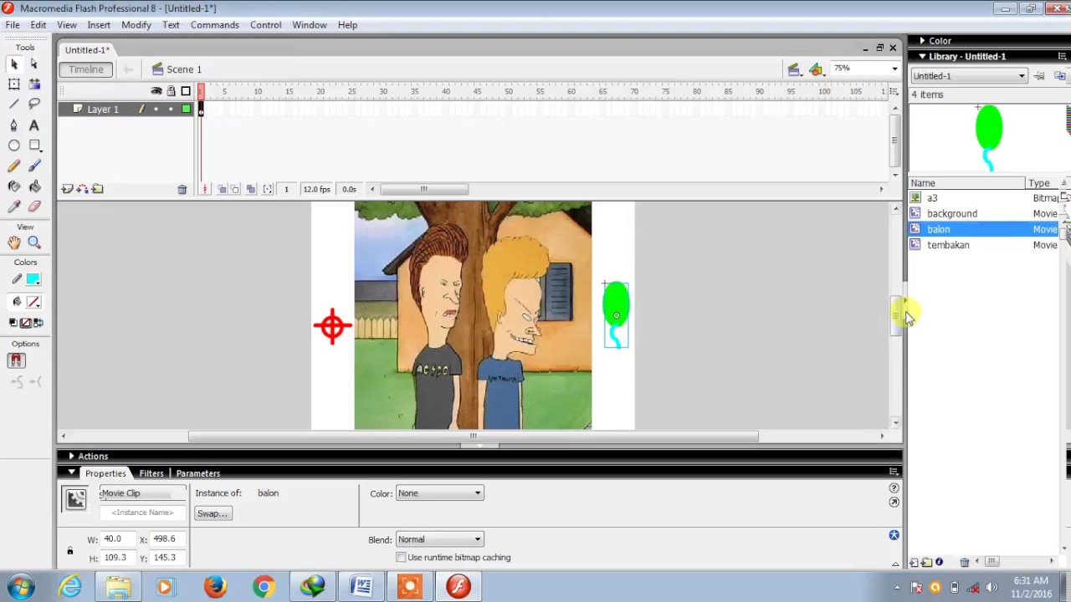Select the Free Transform tool
The width and height of the screenshot is (1071, 602).
[14, 84]
